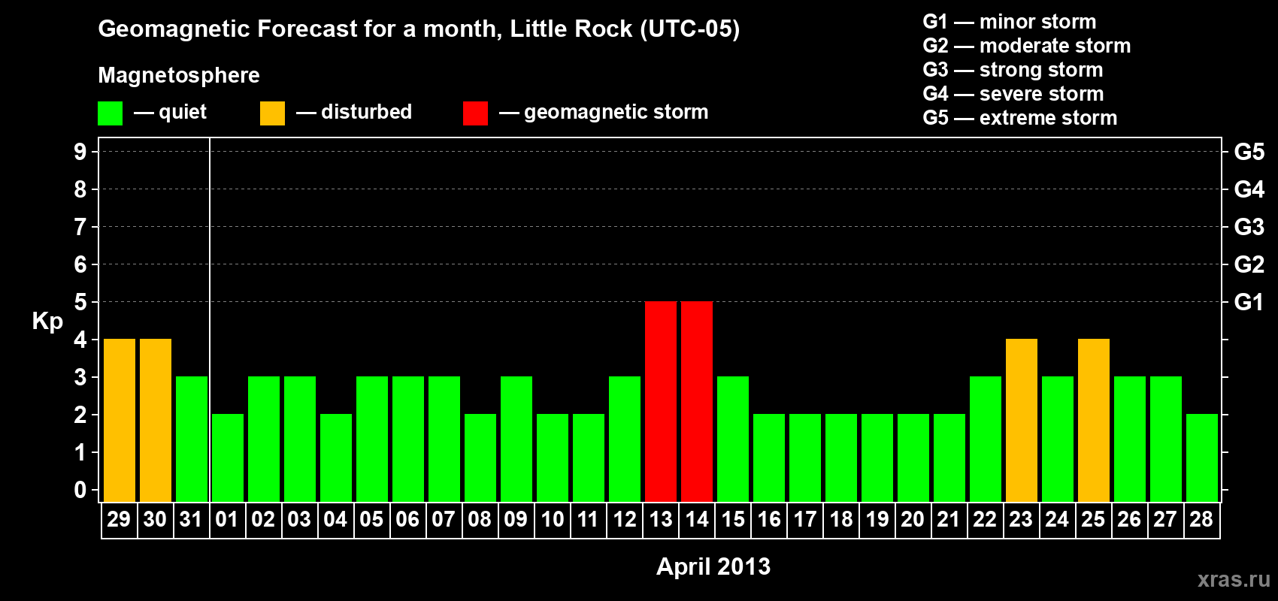Viewport: 1278px width, 601px height.
Task: Click the G2 marker on right axis
Action: coord(1249,264)
